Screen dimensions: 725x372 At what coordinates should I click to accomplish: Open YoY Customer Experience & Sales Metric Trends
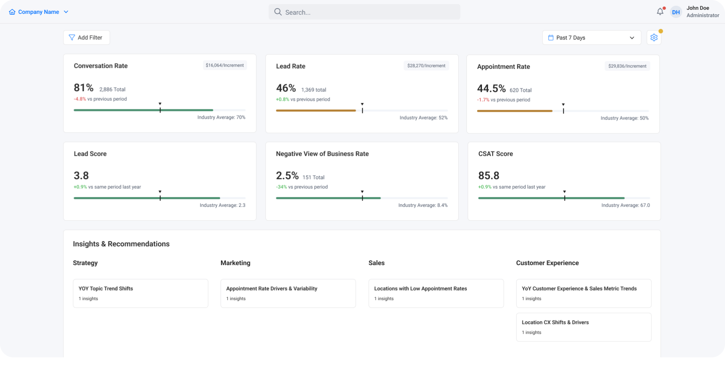(x=583, y=293)
